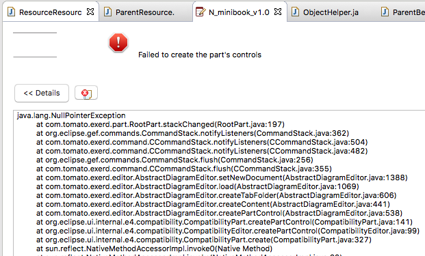Image resolution: width=425 pixels, height=256 pixels.
Task: Click the Java file icon on ParentBe tab
Action: tap(385, 12)
